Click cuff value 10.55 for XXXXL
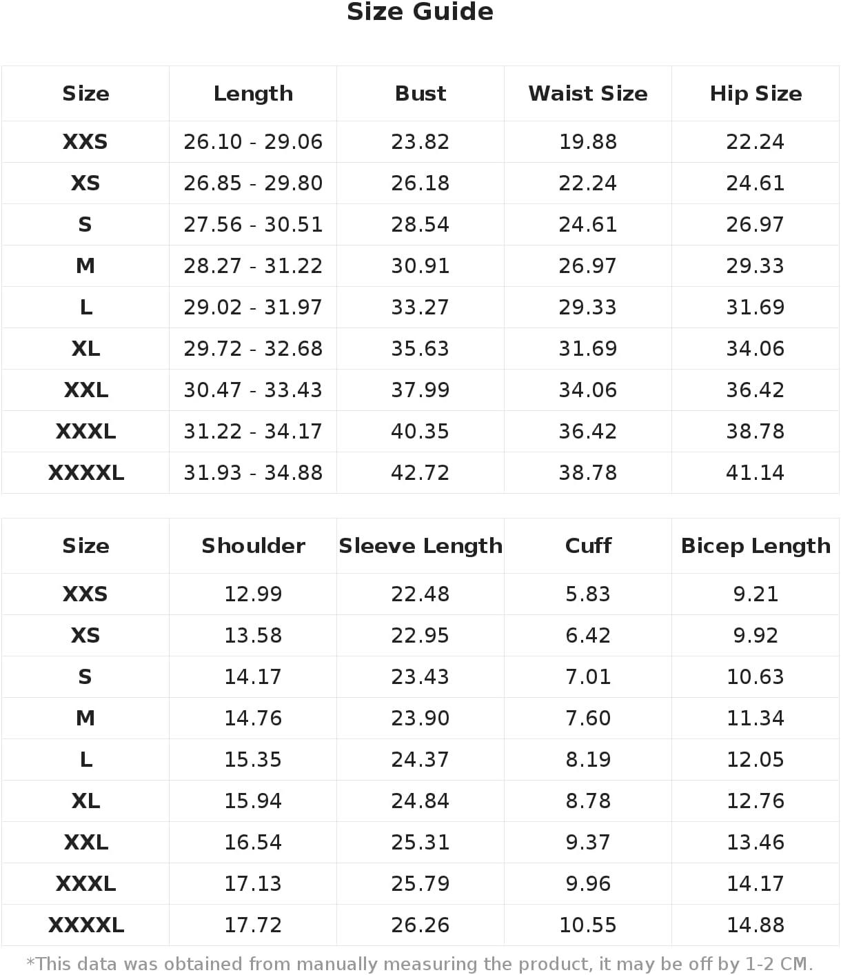Viewport: 841px width, 975px height. 588,925
